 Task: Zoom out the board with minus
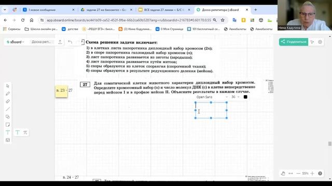click(x=298, y=174)
